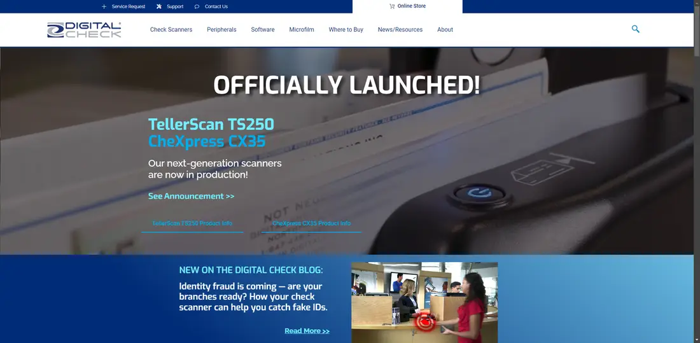Viewport: 700px width, 343px height.
Task: Click the speech bubble icon beside Contact Us
Action: 197,7
